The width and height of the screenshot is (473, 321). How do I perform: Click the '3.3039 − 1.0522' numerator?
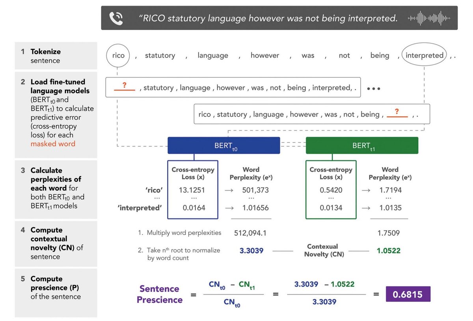point(324,284)
